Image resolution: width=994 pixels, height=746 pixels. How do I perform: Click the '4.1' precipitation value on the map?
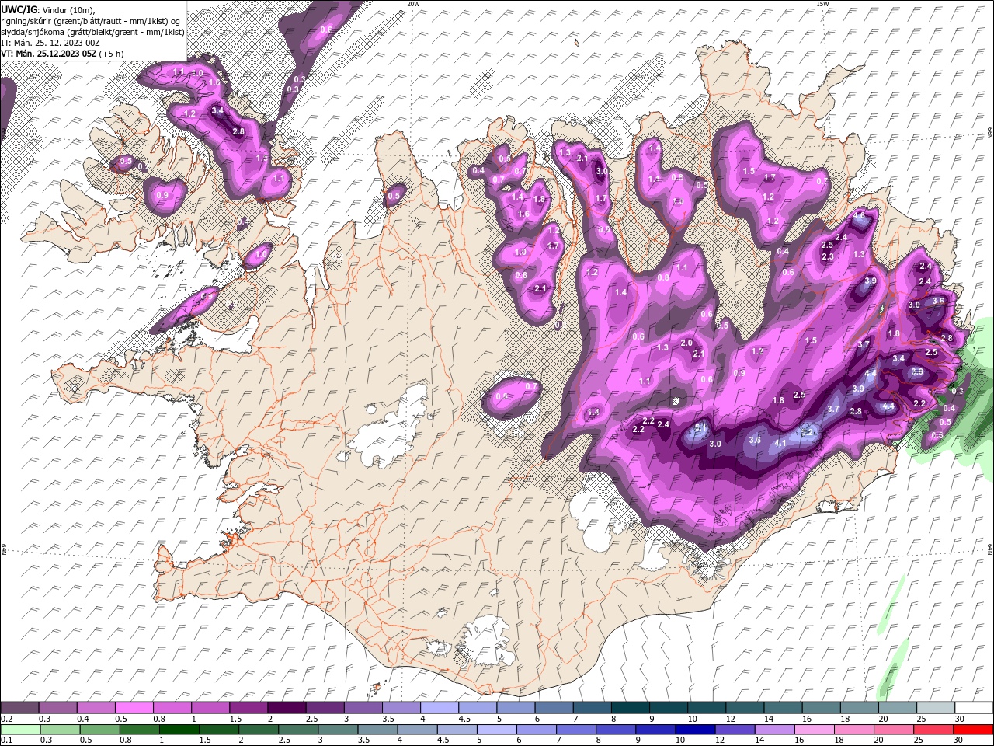click(781, 444)
